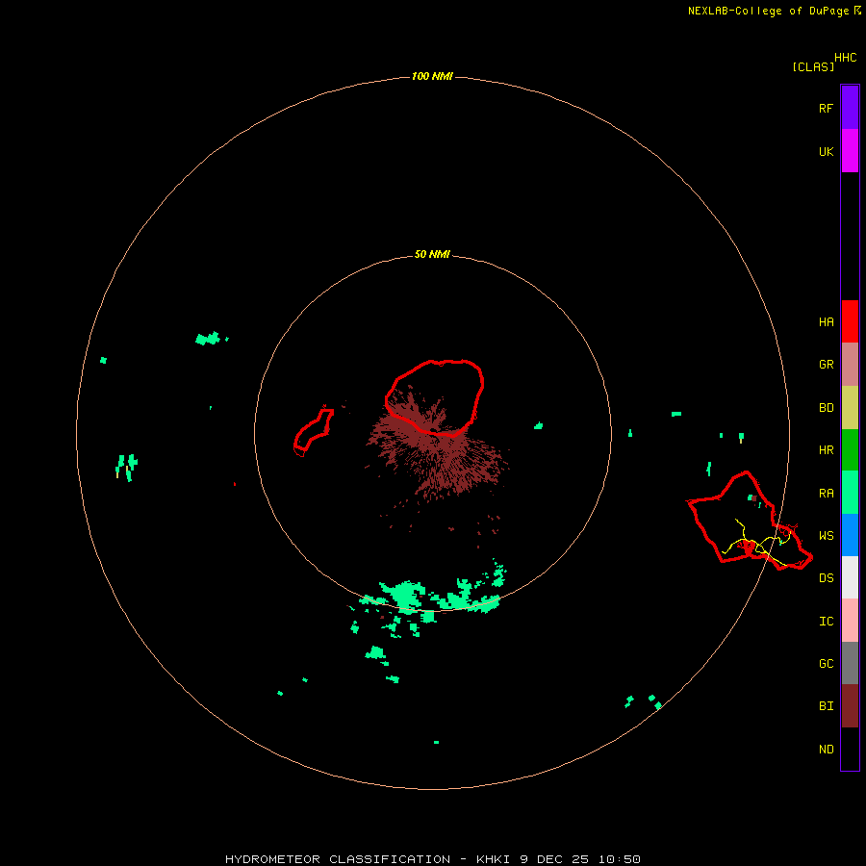Image resolution: width=866 pixels, height=866 pixels.
Task: Click the NEXLAB-College of DuPage credit
Action: [775, 11]
